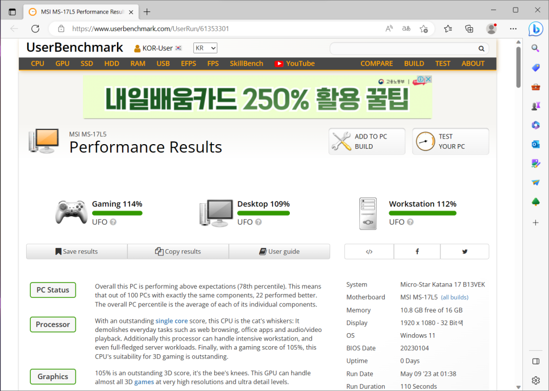The width and height of the screenshot is (549, 391).
Task: Open Outlook sidebar icon
Action: pos(536,144)
